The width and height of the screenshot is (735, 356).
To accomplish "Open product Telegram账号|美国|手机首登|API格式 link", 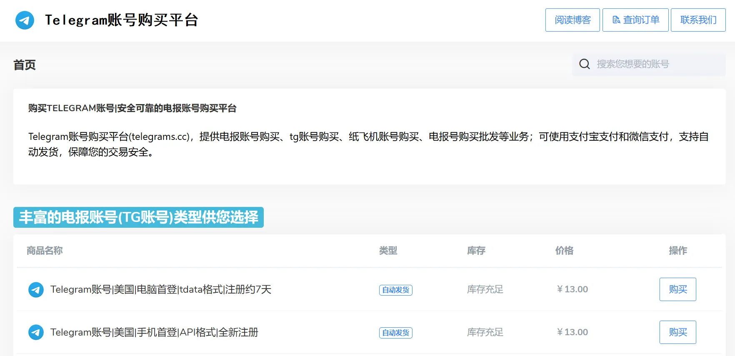I will coord(154,332).
